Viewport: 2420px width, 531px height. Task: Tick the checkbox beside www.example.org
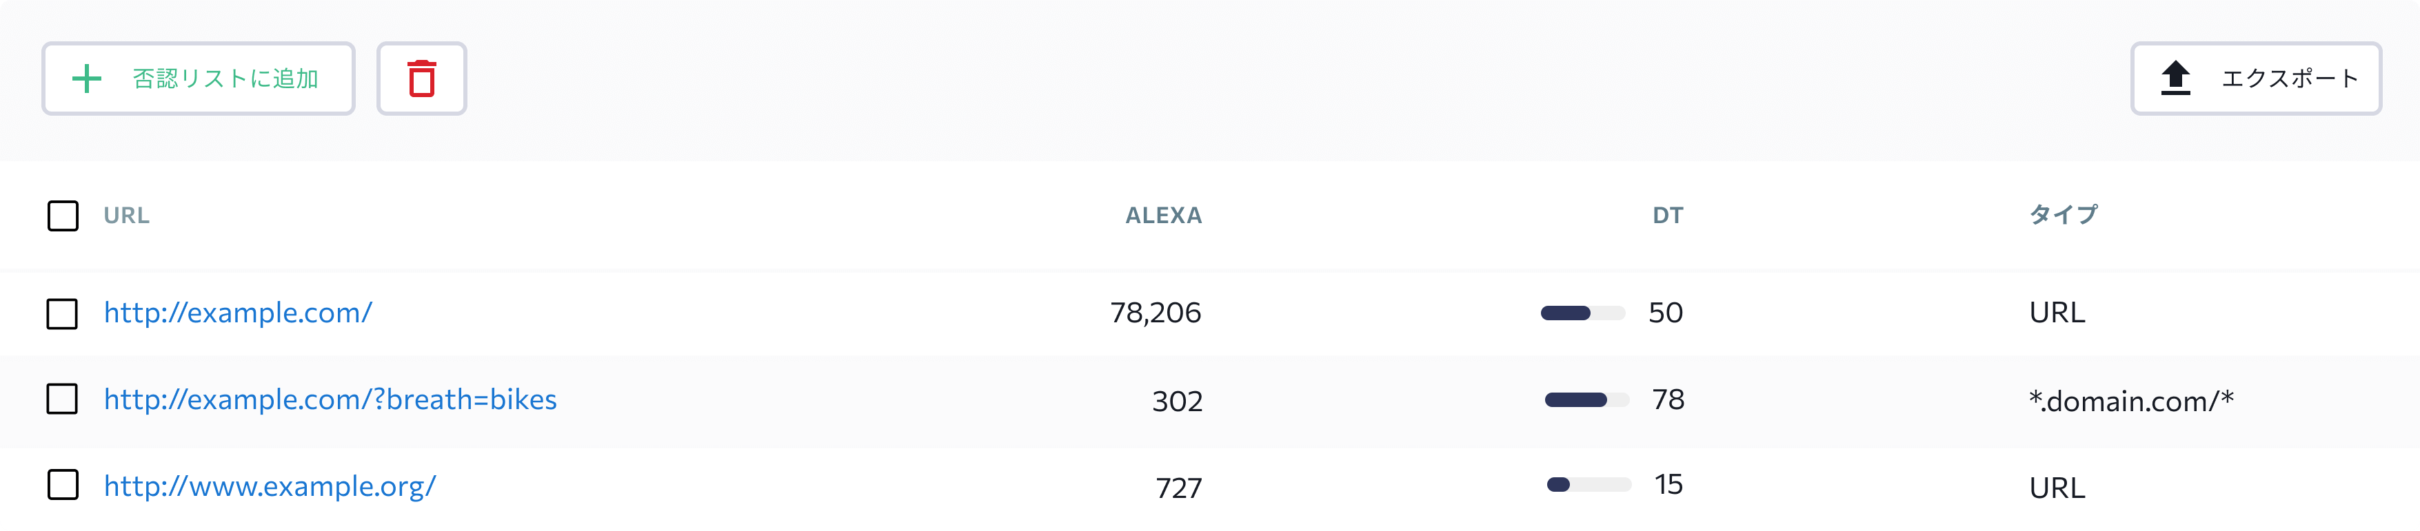63,486
